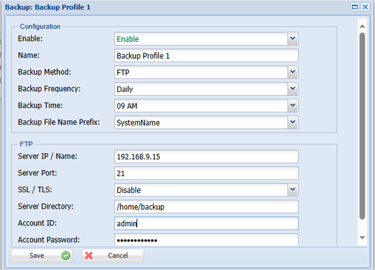Click the Backup Method label
The width and height of the screenshot is (375, 270).
[x=45, y=72]
